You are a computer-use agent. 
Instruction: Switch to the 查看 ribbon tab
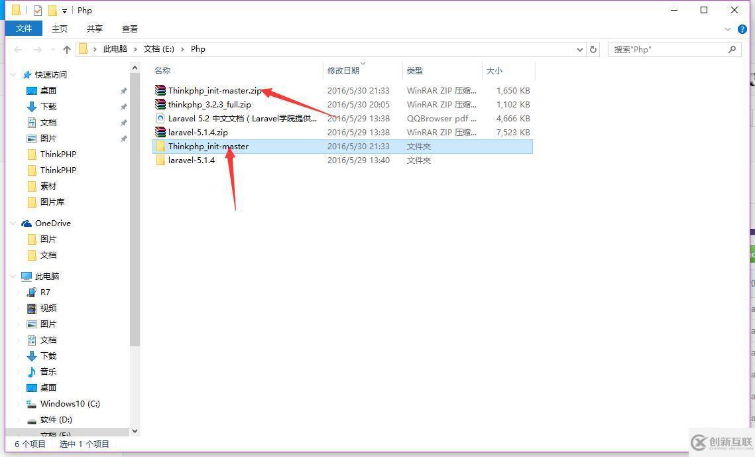tap(129, 29)
